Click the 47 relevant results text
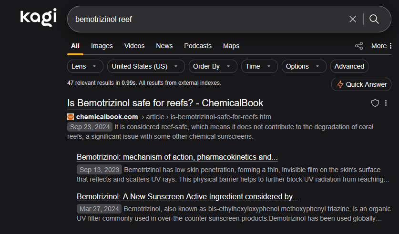Image resolution: width=399 pixels, height=234 pixels. (x=144, y=83)
